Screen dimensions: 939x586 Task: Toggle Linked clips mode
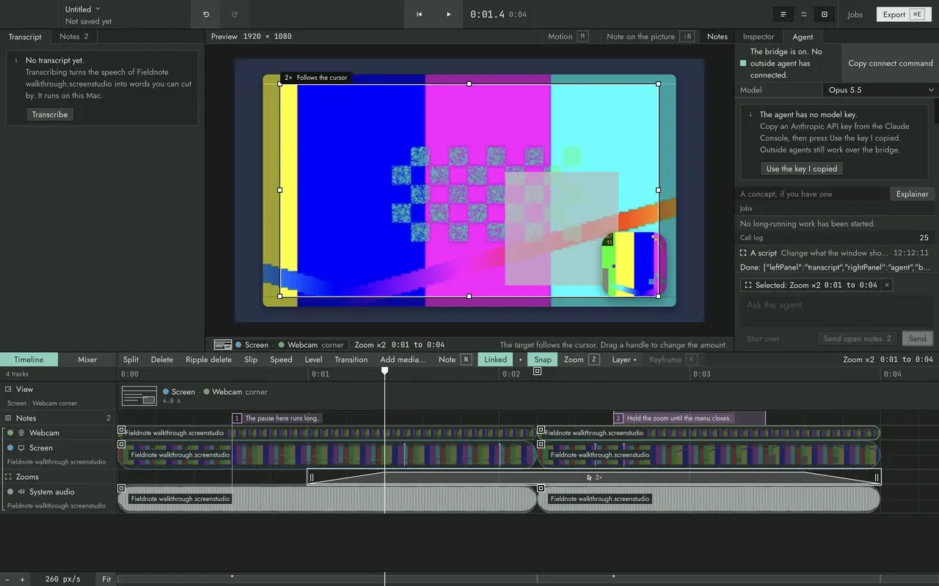pyautogui.click(x=495, y=360)
